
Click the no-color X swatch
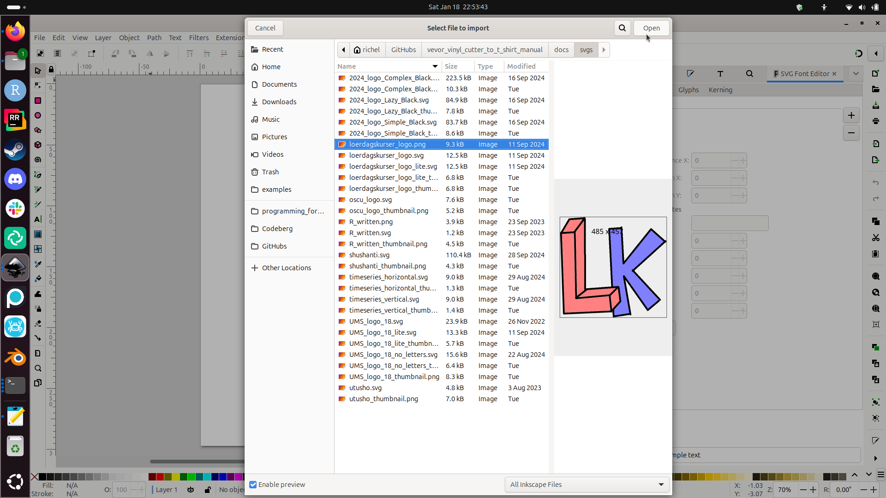(35, 477)
